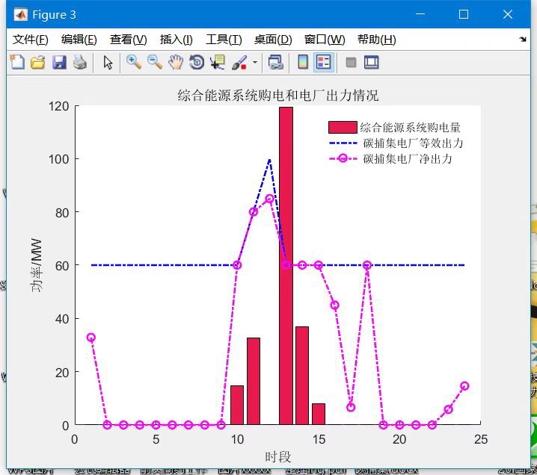Click the Hide Plot Tools icon
Screen dimensions: 537x475
click(351, 63)
